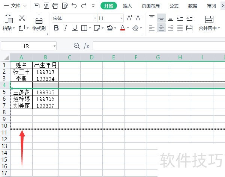
Task: Select the Format Painter brush
Action: (39, 19)
